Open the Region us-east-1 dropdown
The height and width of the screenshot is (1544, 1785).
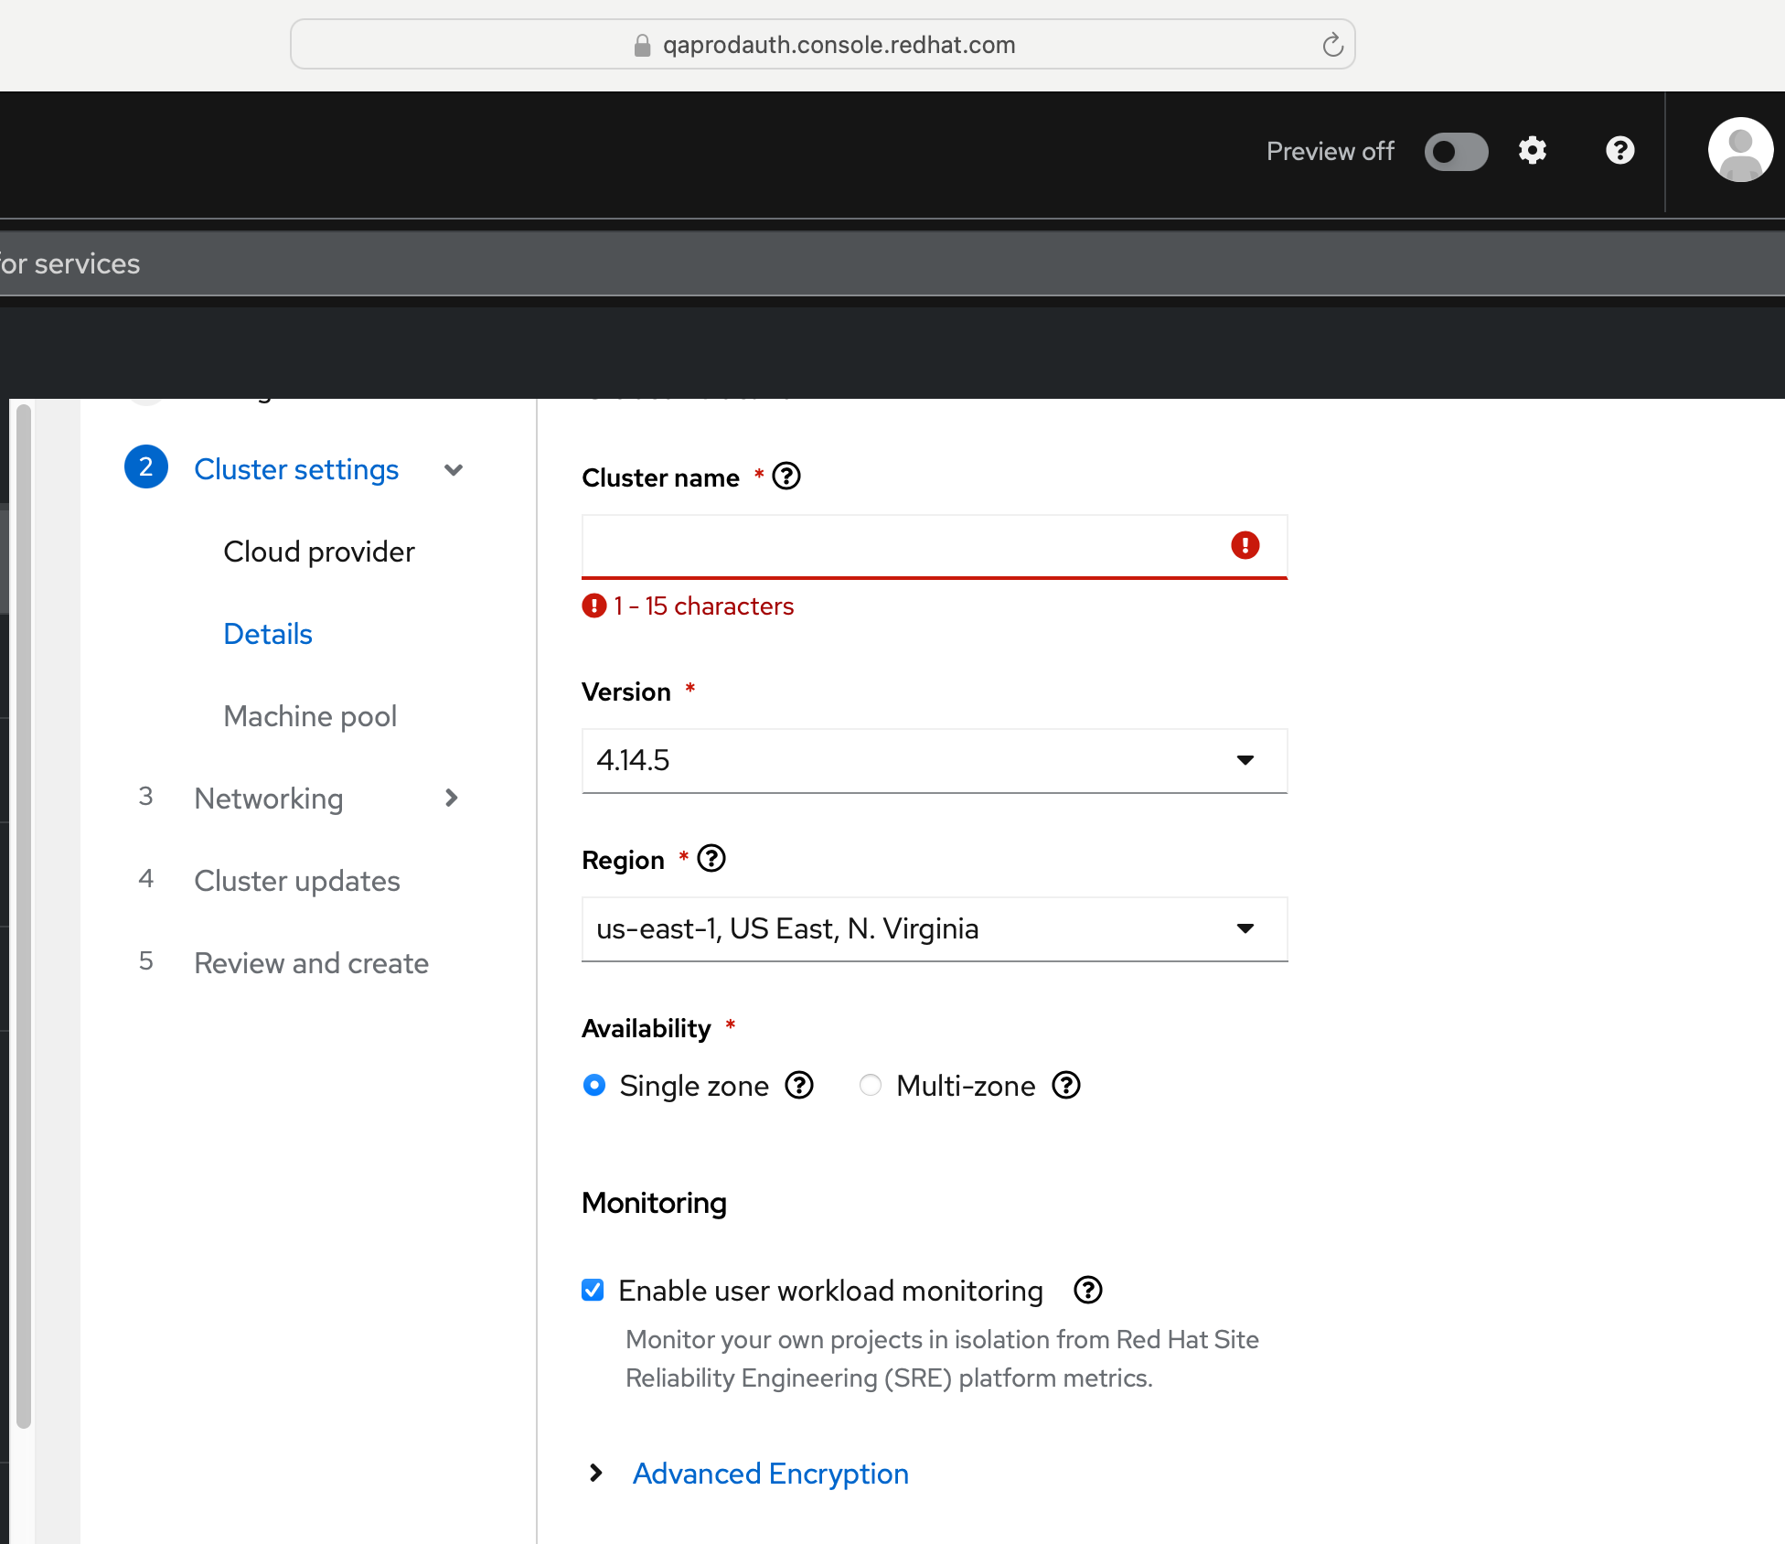pos(934,928)
